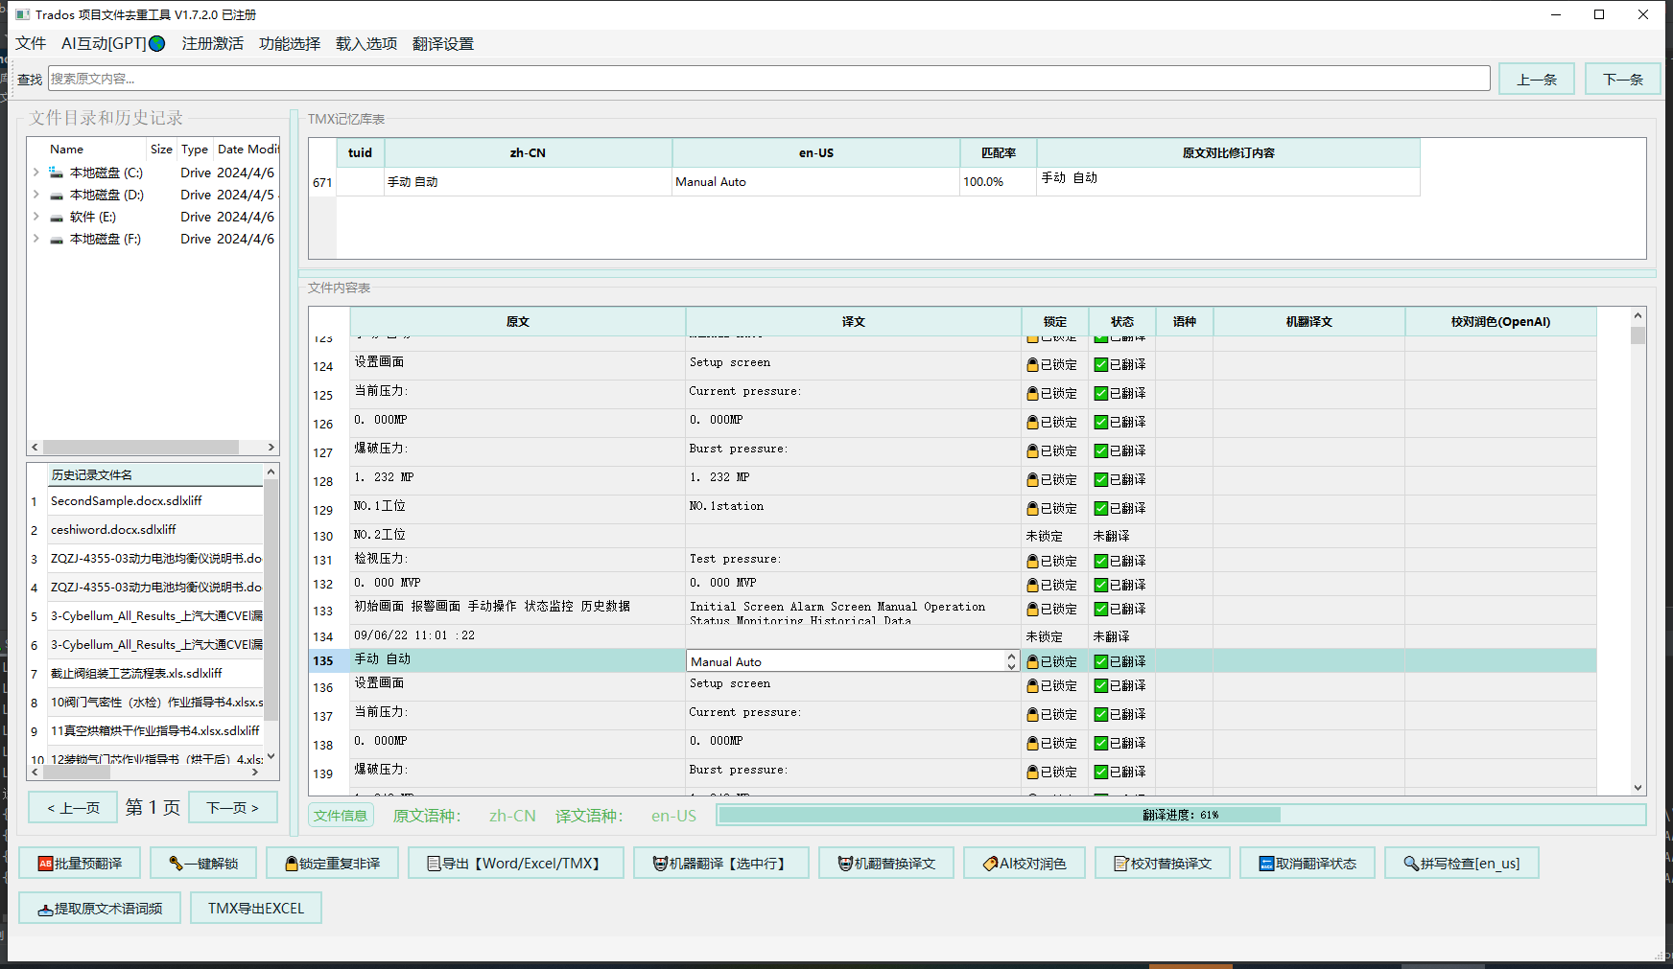Click the lock icon in row 133
Viewport: 1673px width, 969px height.
pyautogui.click(x=1032, y=609)
